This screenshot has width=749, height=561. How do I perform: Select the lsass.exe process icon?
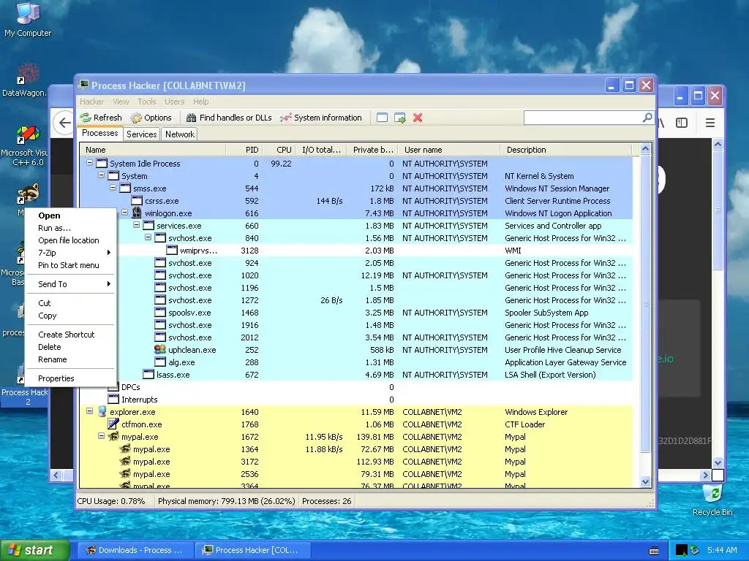point(148,375)
